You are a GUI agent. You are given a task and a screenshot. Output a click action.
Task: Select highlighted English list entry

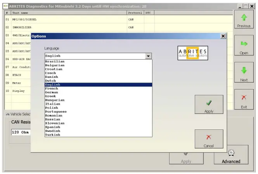pos(99,84)
